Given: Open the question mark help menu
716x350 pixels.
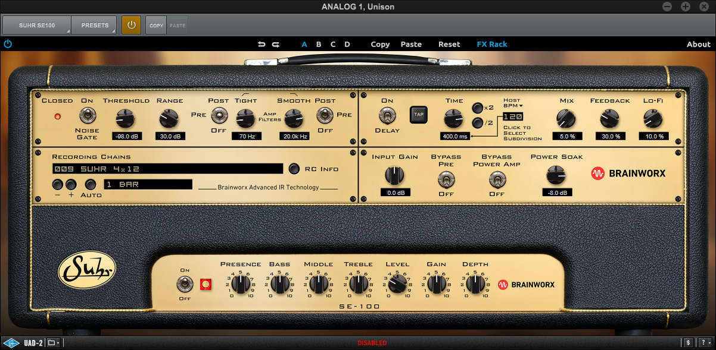Looking at the screenshot, I should tap(705, 343).
